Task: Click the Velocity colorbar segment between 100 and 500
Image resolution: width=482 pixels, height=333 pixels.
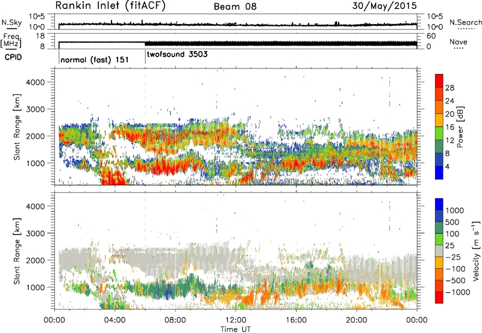Action: [x=439, y=228]
